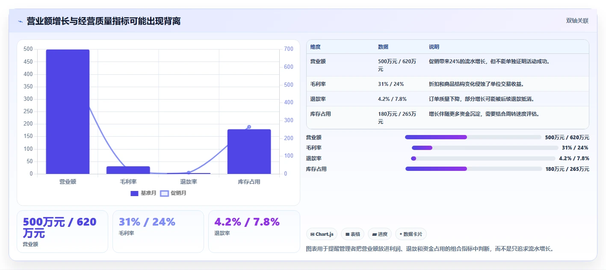Click the 700 tick on the right axis

point(289,49)
